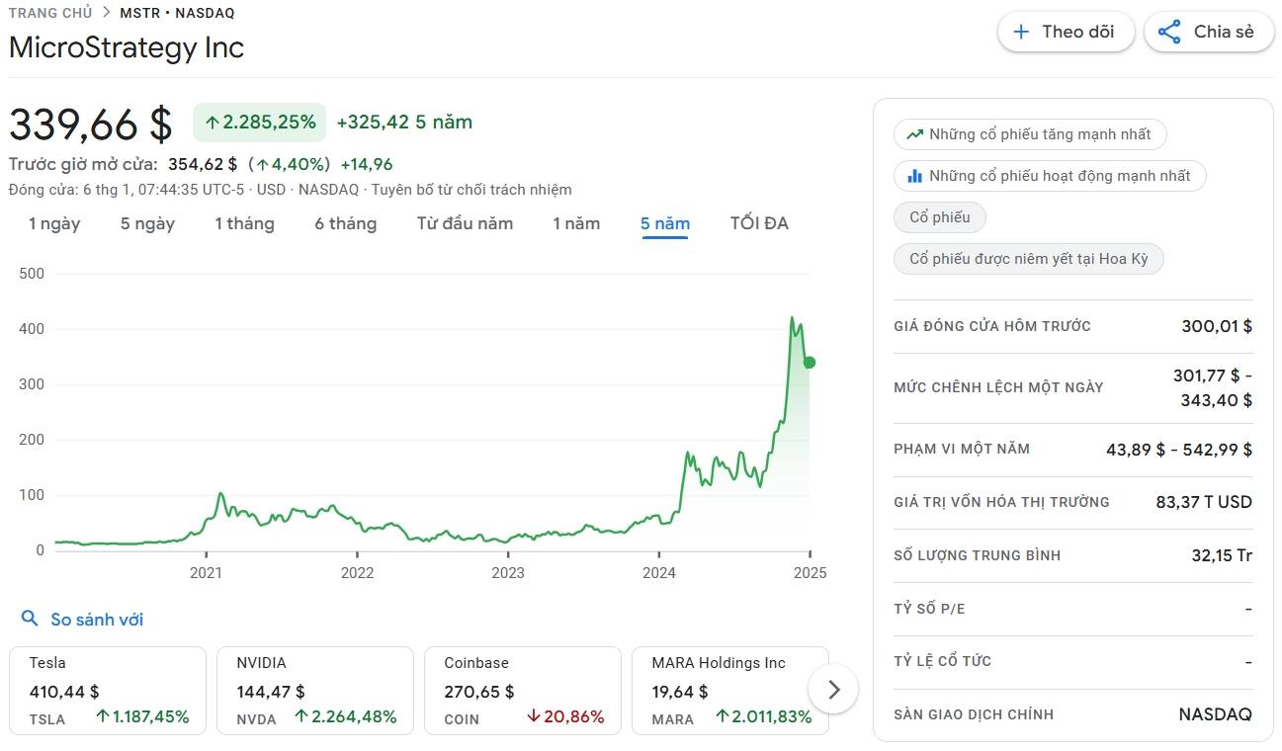
Task: Click the 339,66 $ current price
Action: pos(91,125)
